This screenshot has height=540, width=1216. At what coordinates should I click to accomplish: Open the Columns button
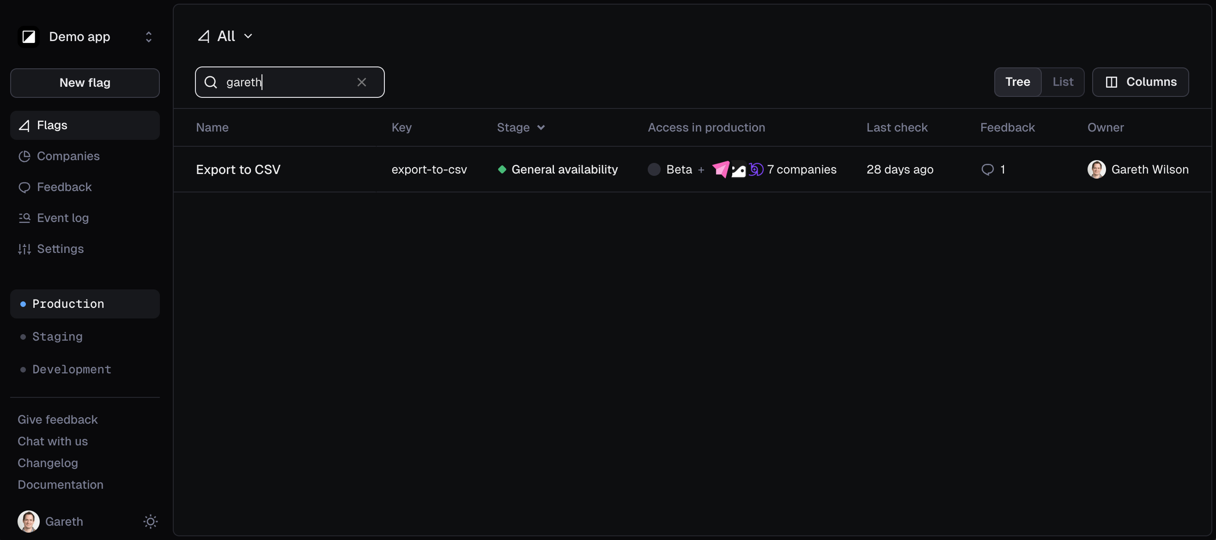1141,82
